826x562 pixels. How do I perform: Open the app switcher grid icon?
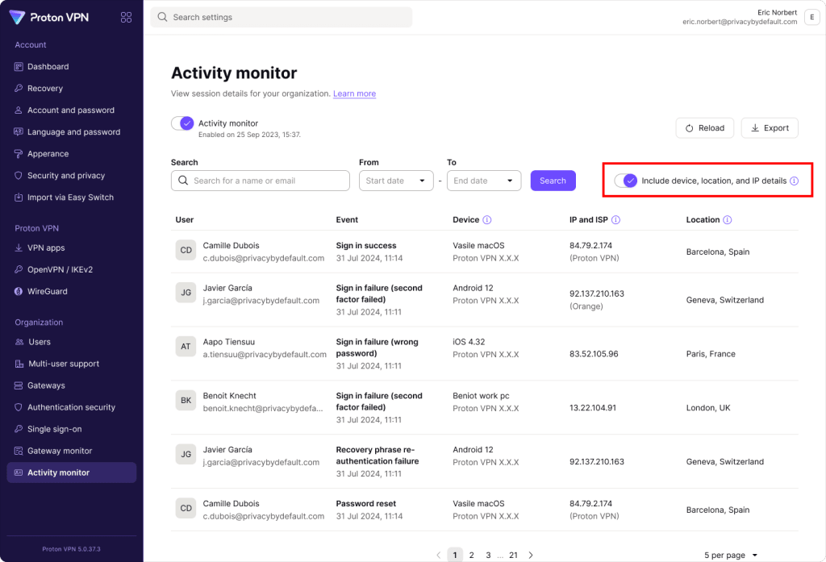(126, 18)
